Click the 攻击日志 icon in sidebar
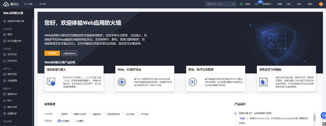 coord(4,54)
